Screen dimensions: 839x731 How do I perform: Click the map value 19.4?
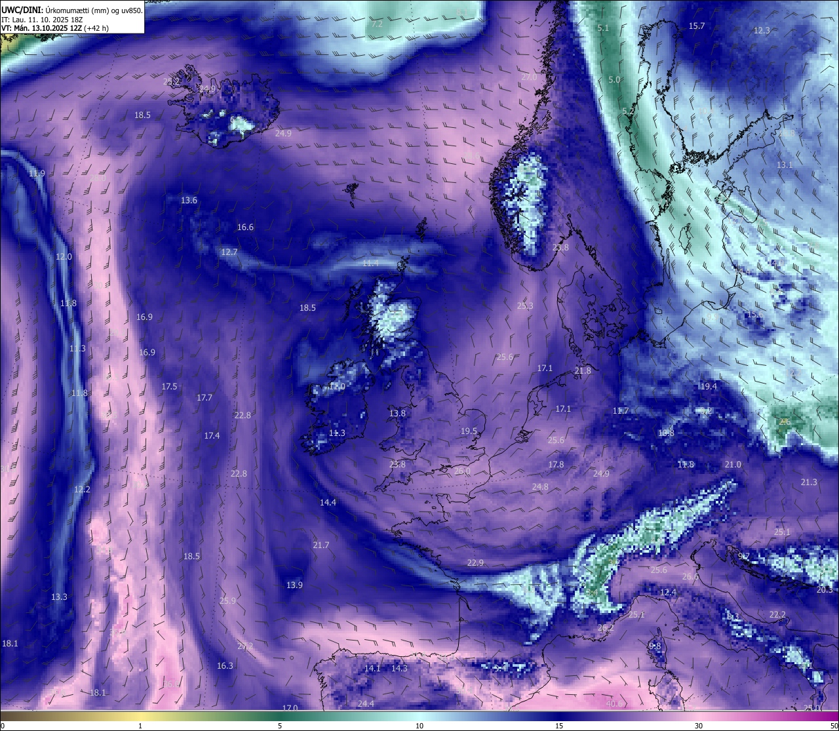coord(709,387)
